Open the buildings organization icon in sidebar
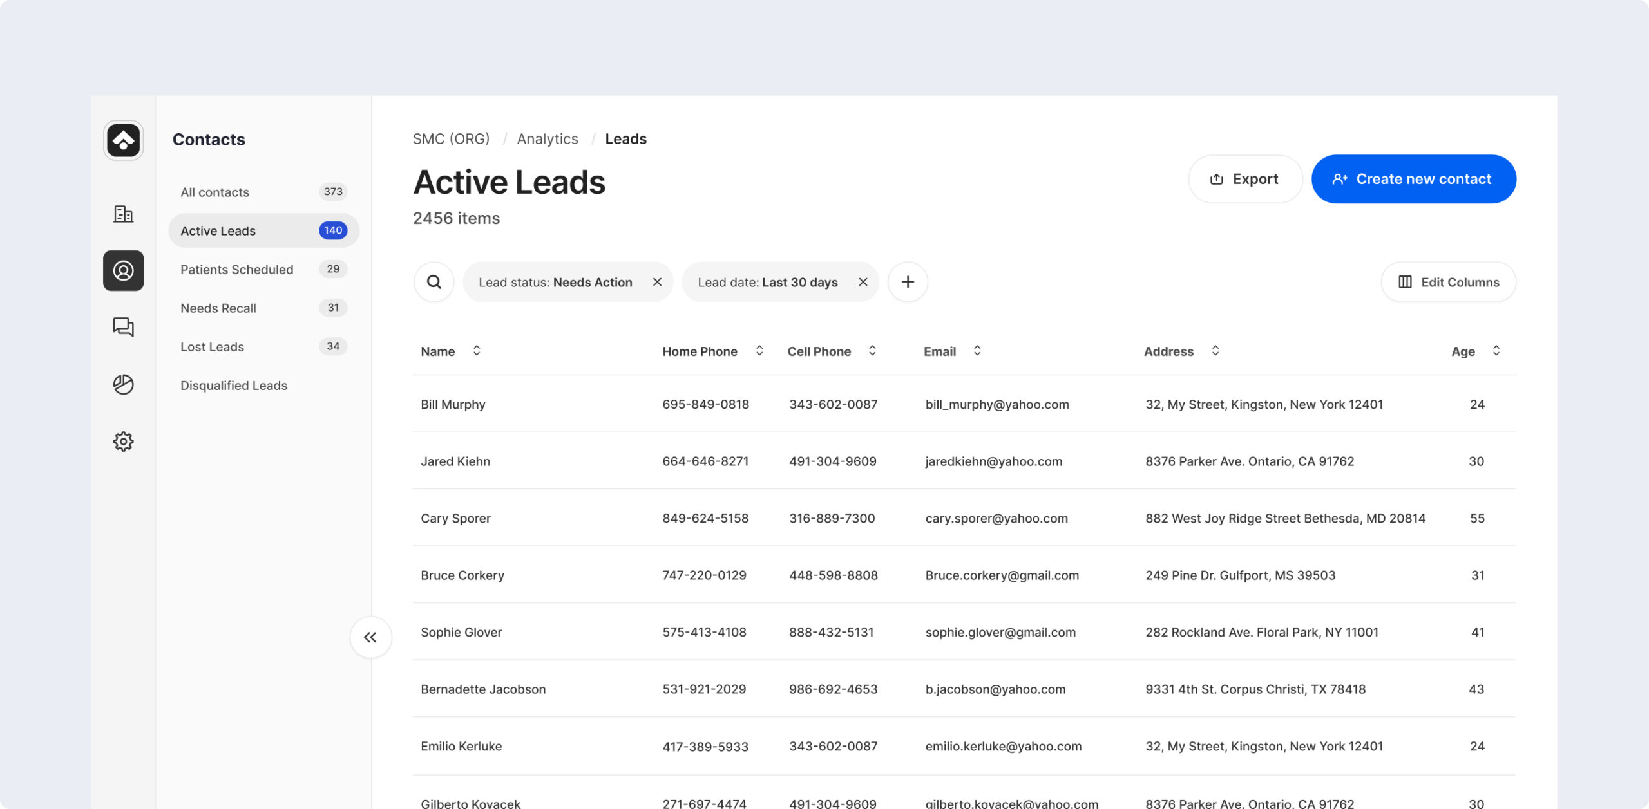Viewport: 1649px width, 809px height. (123, 214)
